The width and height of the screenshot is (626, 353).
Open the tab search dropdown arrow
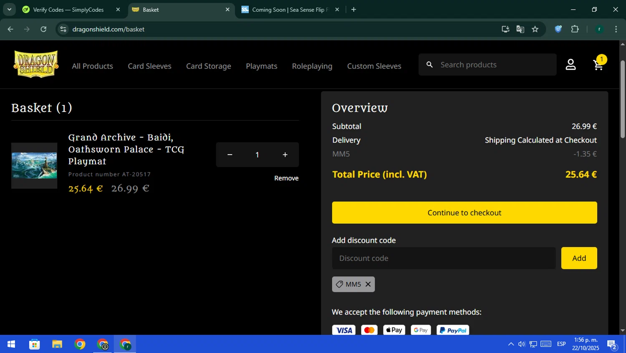tap(9, 9)
